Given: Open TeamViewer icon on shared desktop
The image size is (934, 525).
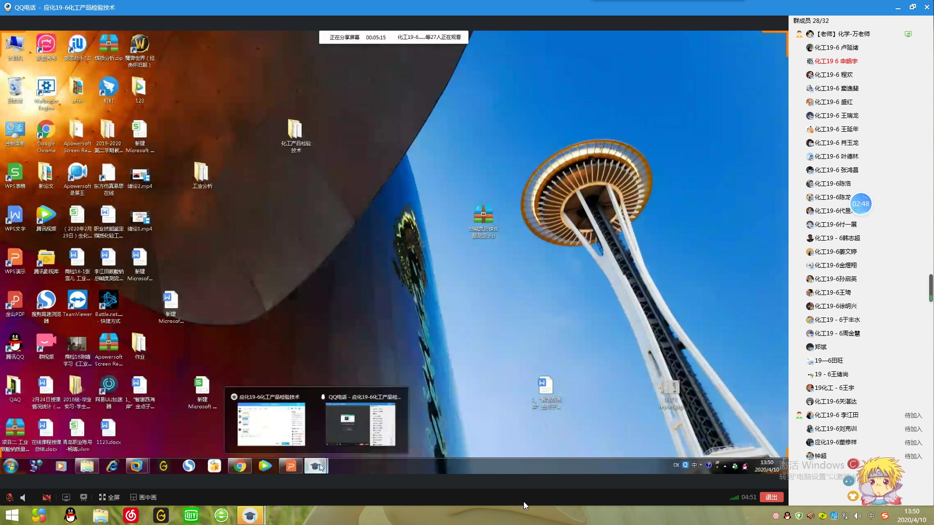Looking at the screenshot, I should (x=77, y=303).
